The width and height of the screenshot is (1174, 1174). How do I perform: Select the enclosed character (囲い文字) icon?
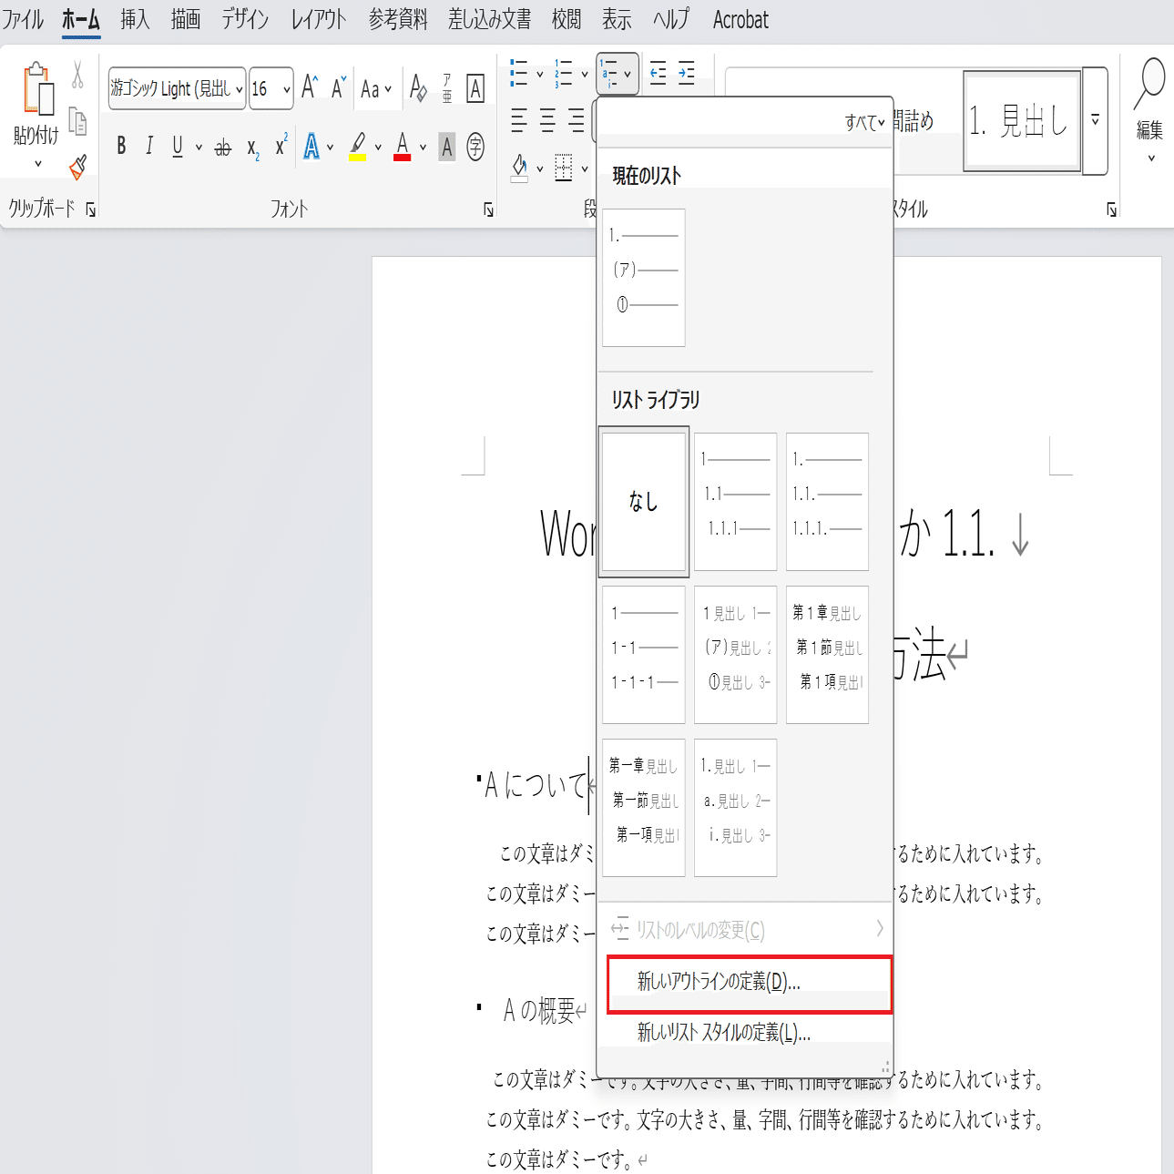[x=475, y=147]
